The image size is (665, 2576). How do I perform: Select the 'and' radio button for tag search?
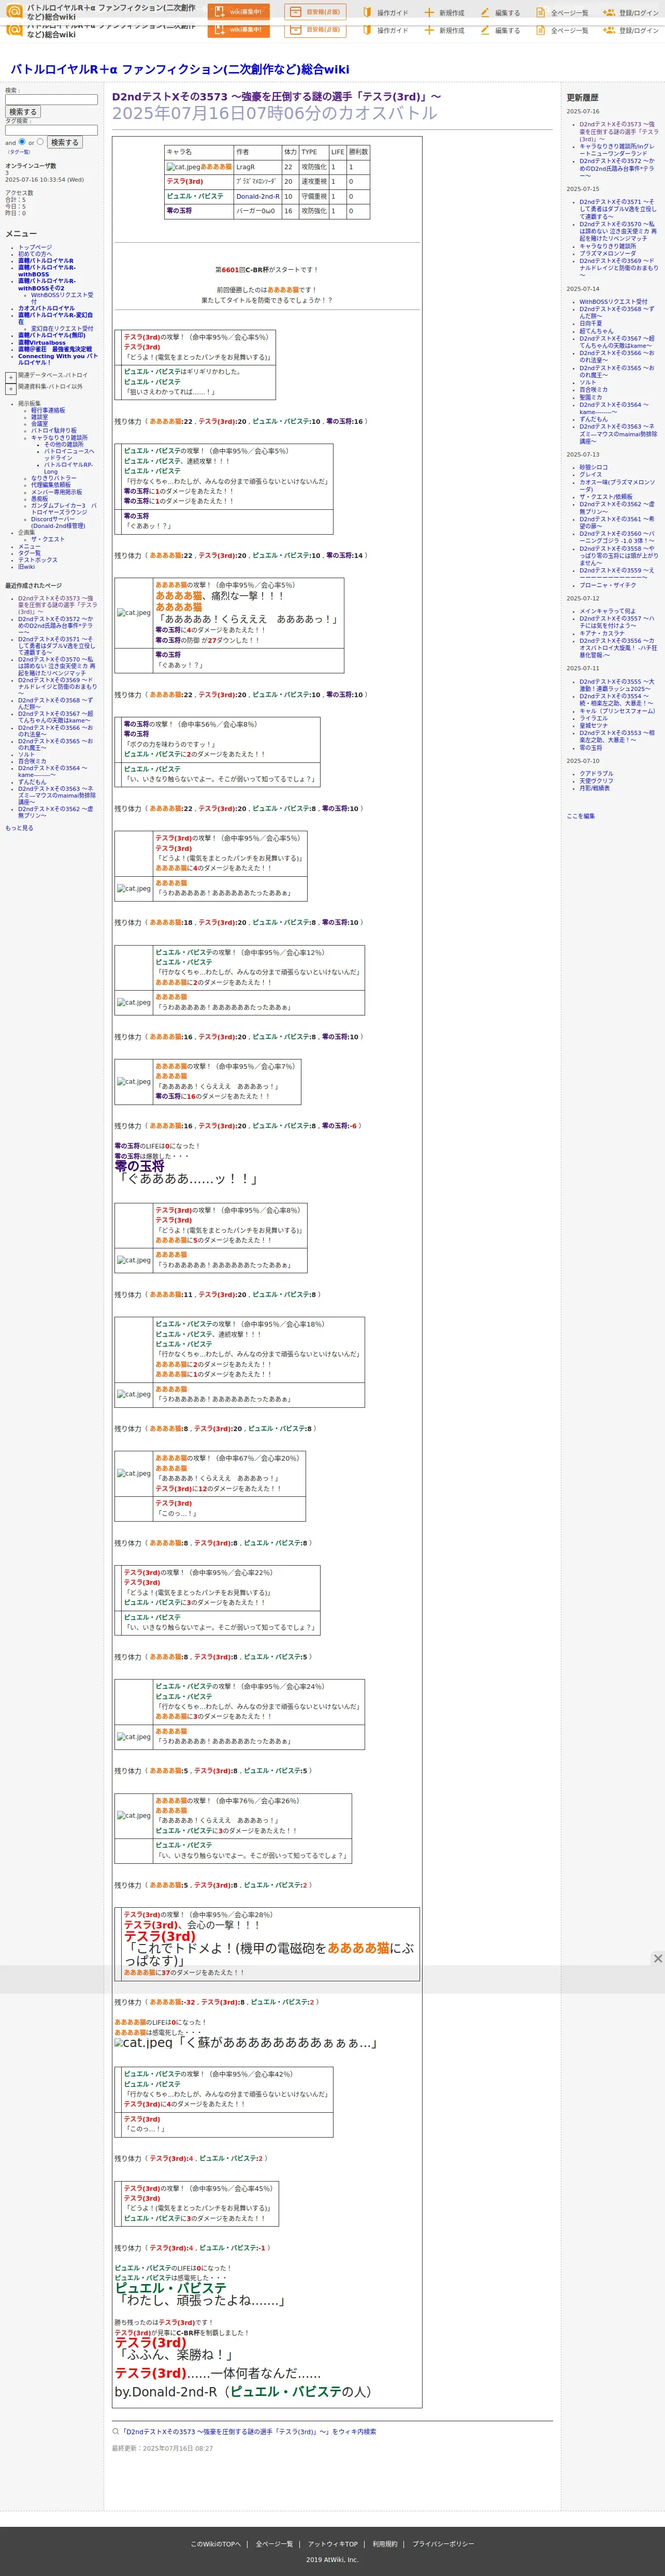point(22,141)
